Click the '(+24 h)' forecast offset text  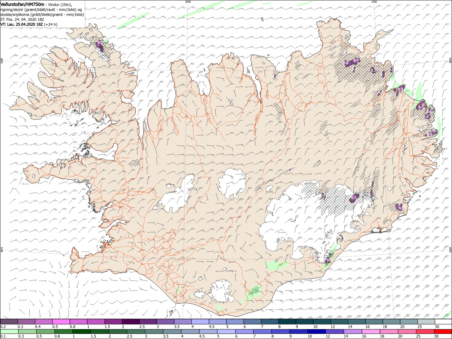(x=51, y=24)
